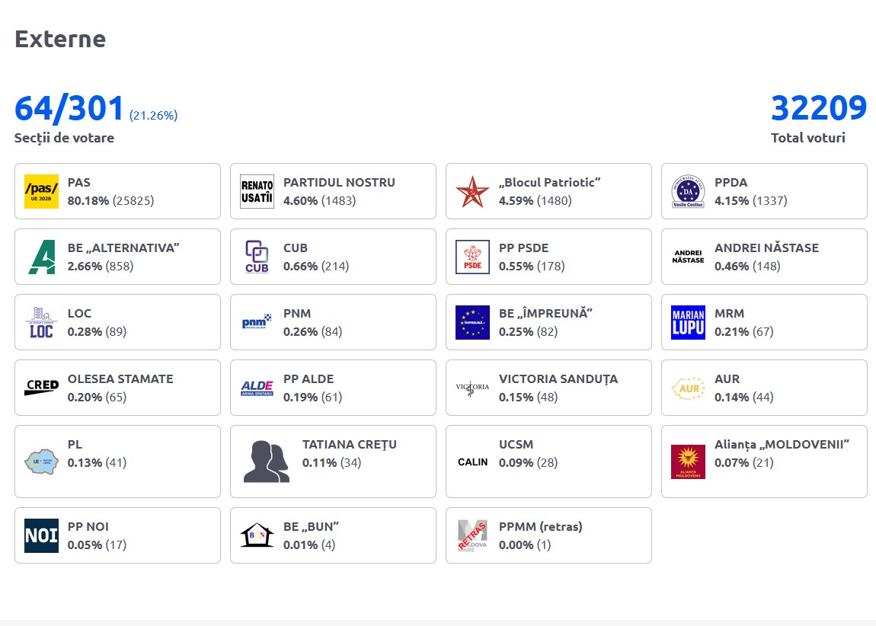This screenshot has height=626, width=876.
Task: Select OLESEA STAMATE candidate name
Action: [x=120, y=378]
